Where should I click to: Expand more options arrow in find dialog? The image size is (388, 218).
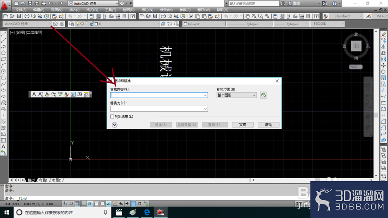[x=114, y=125]
